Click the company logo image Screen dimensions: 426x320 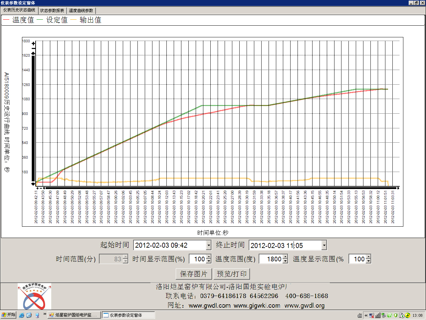click(x=34, y=296)
